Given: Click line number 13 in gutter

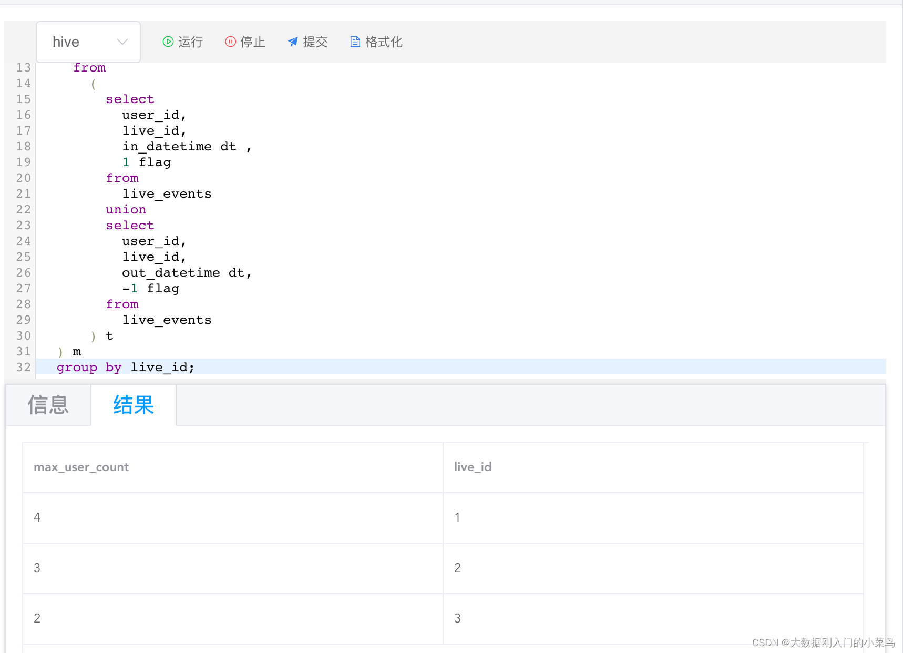Looking at the screenshot, I should [x=23, y=67].
